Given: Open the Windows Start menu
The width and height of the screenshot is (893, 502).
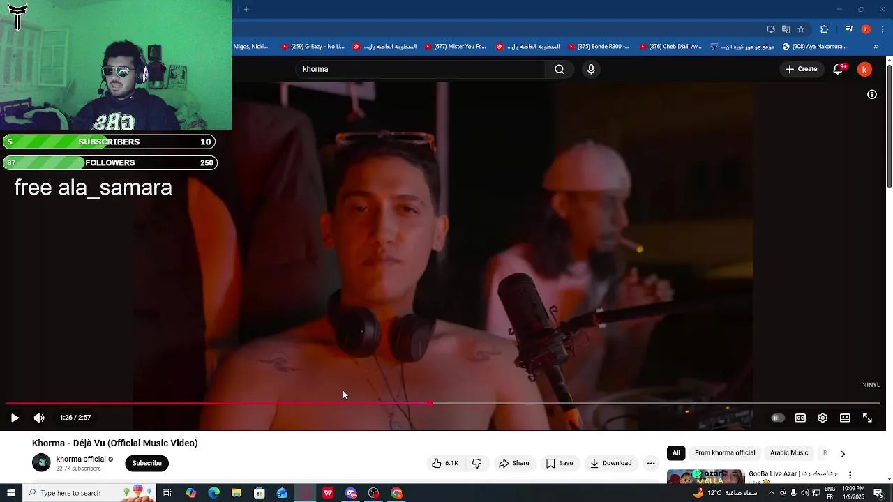Looking at the screenshot, I should click(11, 493).
